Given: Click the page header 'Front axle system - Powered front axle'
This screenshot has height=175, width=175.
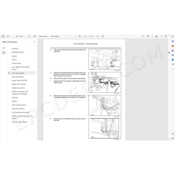Looking at the screenshot, I should coord(85,44).
